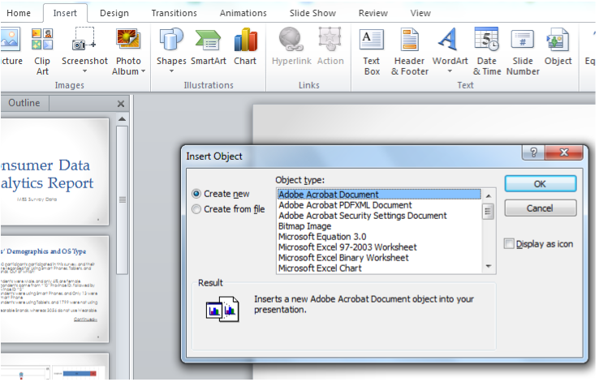
Task: Choose Adobe Acrobat Security Settings Document
Action: click(x=379, y=216)
